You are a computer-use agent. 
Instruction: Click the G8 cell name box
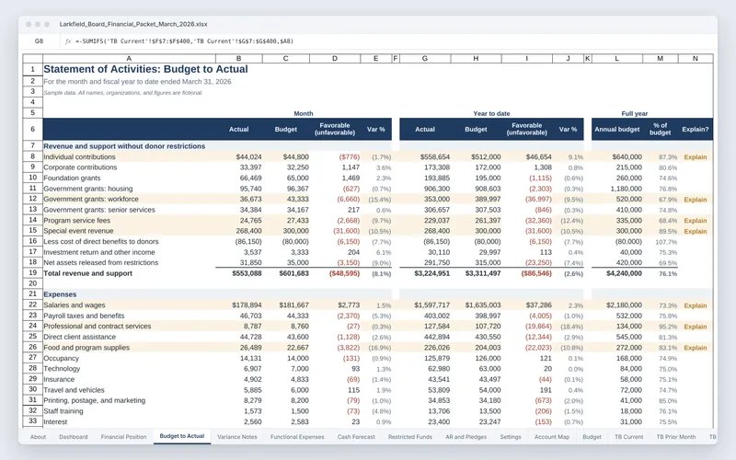click(x=39, y=41)
